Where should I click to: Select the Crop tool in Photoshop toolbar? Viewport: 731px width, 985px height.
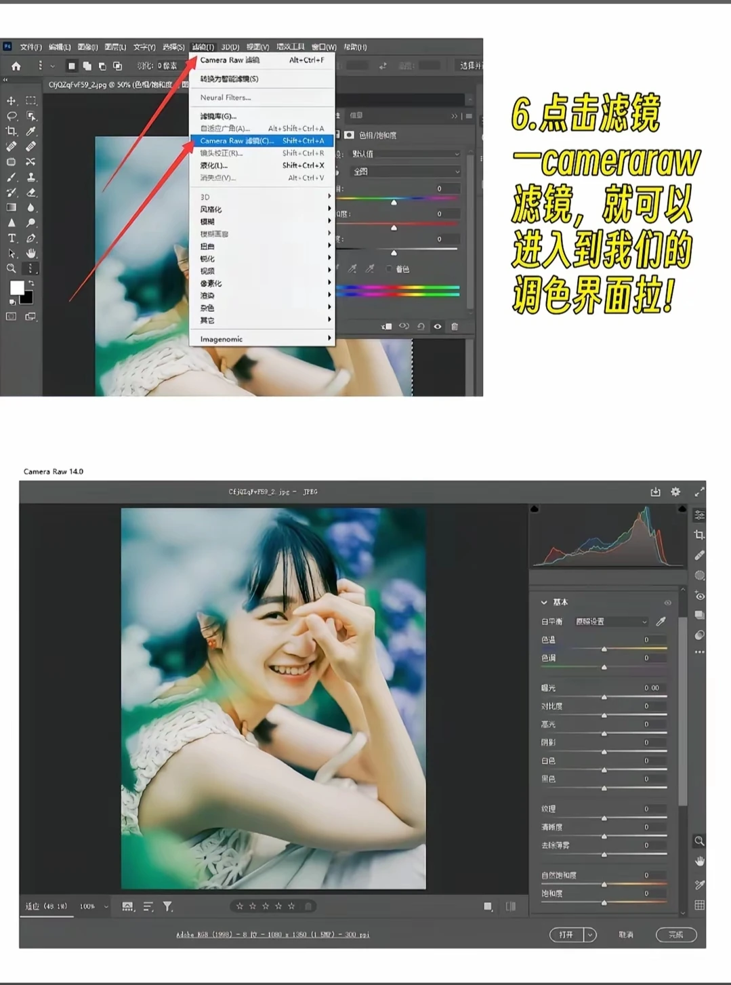pos(12,132)
